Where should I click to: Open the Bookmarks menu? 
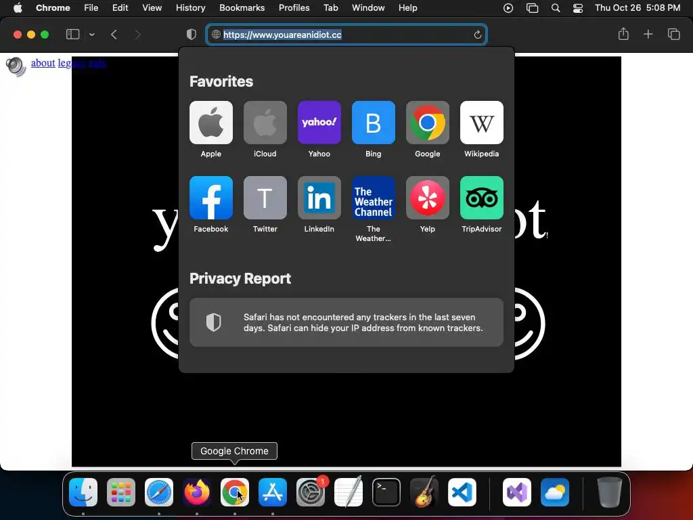(242, 7)
